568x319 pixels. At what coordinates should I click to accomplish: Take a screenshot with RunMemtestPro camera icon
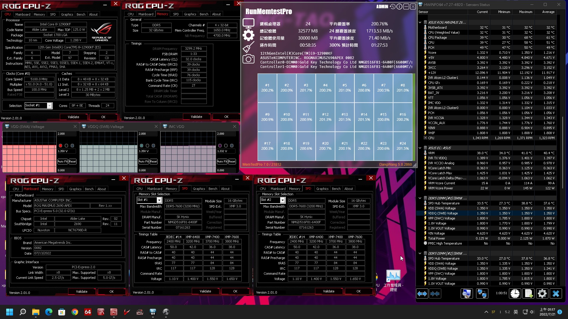click(x=248, y=59)
